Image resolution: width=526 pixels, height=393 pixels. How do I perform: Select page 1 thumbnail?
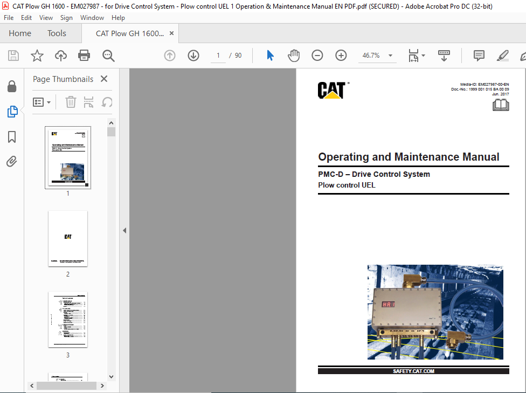68,158
